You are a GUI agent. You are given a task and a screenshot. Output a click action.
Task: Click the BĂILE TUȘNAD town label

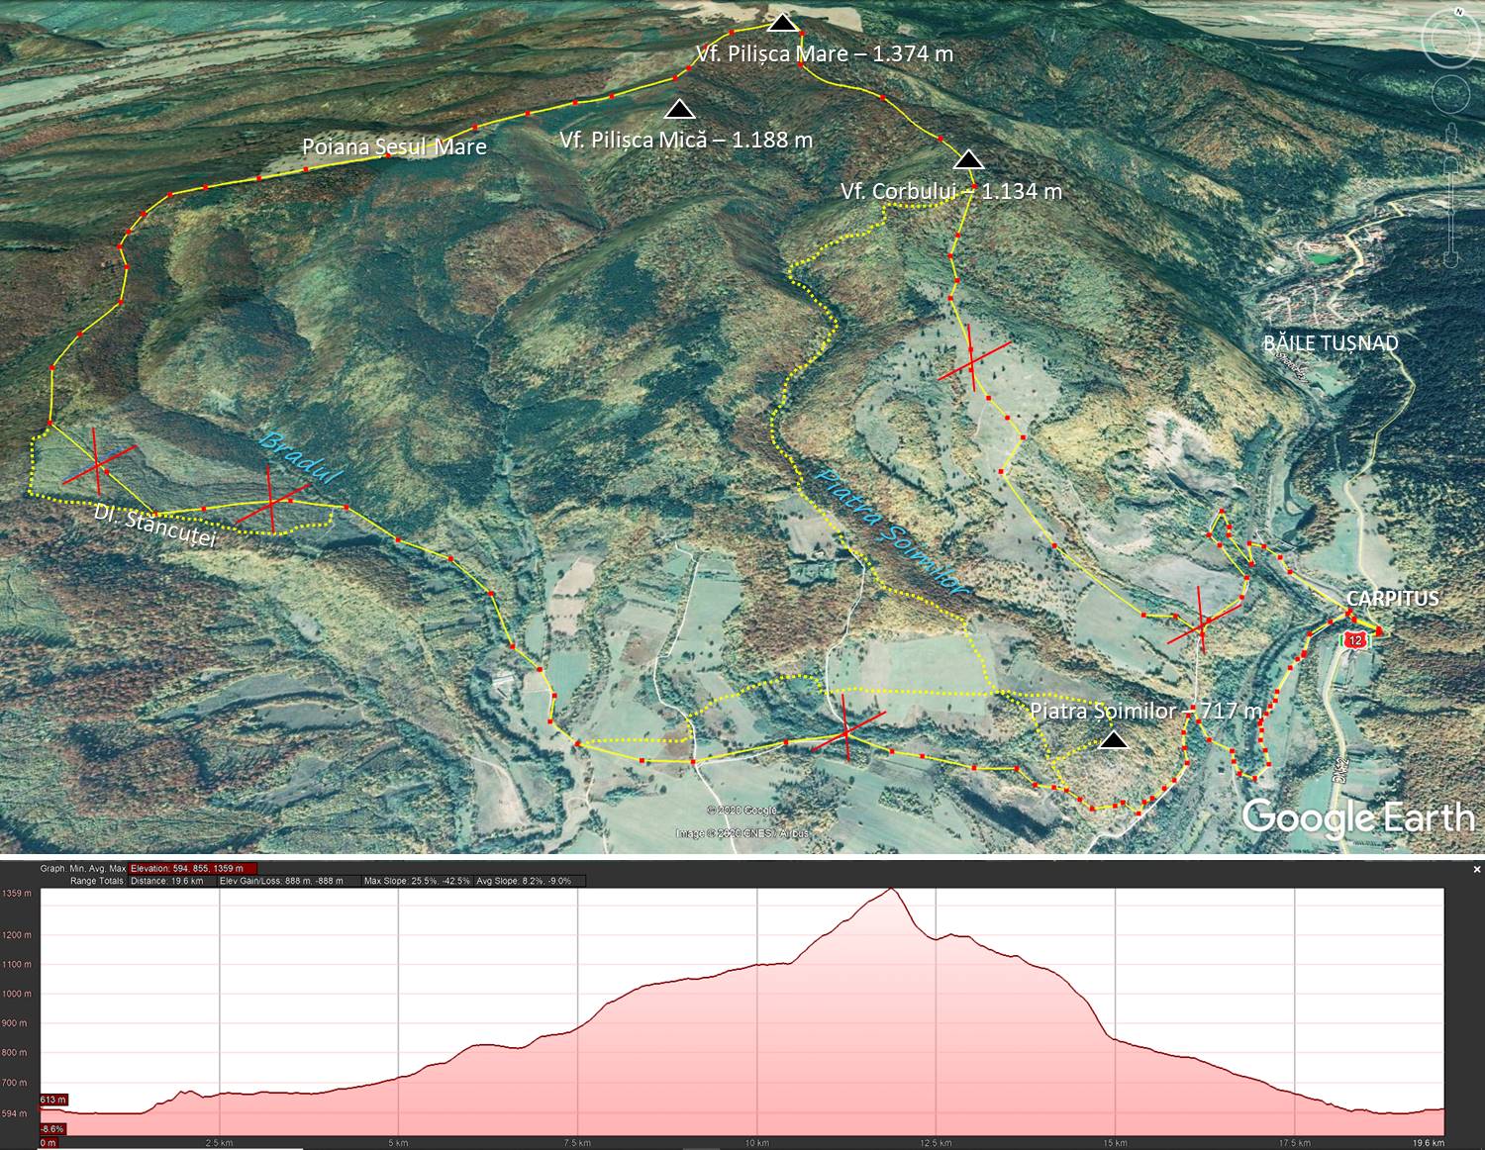click(x=1330, y=343)
